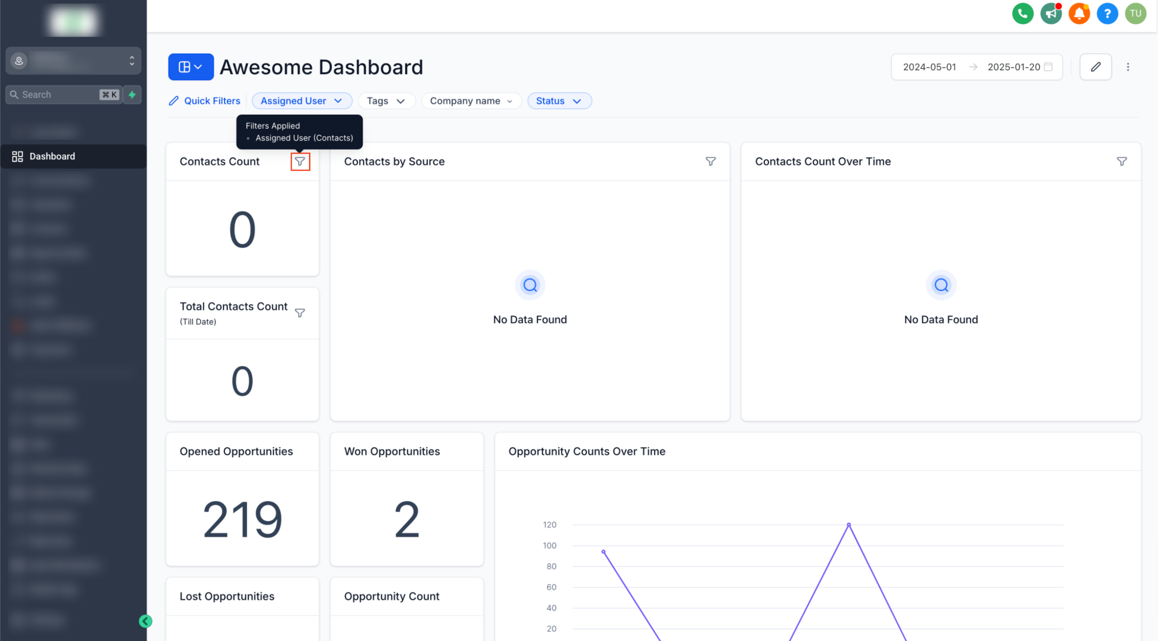Screen dimensions: 1158x641
Task: Click the green phone dialer icon
Action: [x=1022, y=13]
